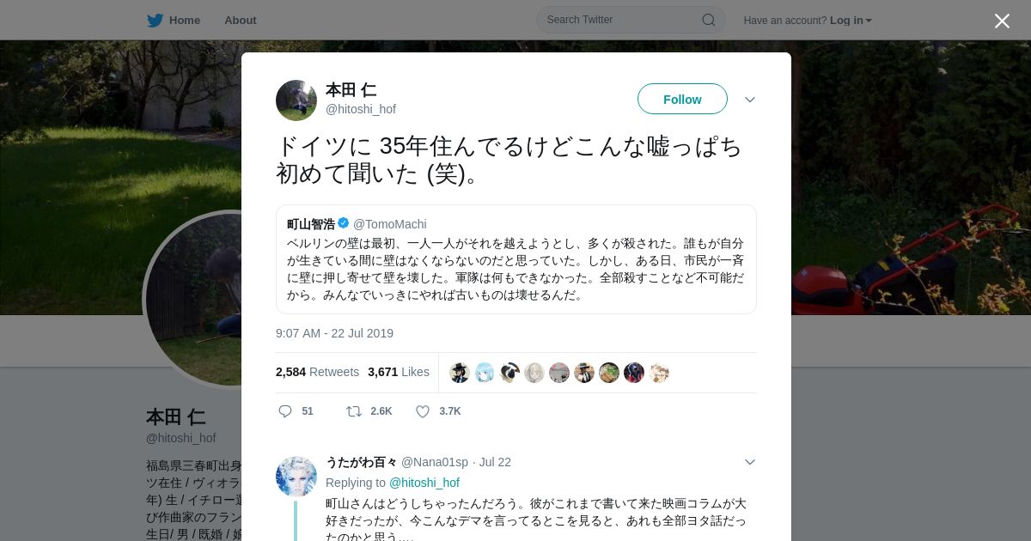Click the retweet arrows icon

coord(353,411)
